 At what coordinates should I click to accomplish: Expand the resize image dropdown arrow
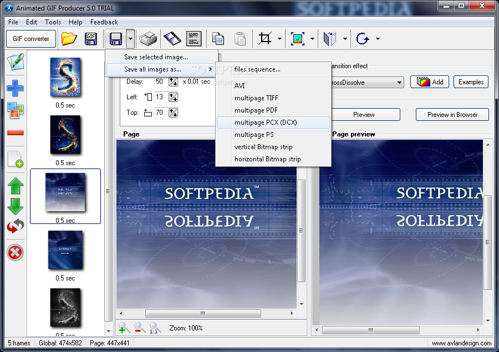point(312,39)
